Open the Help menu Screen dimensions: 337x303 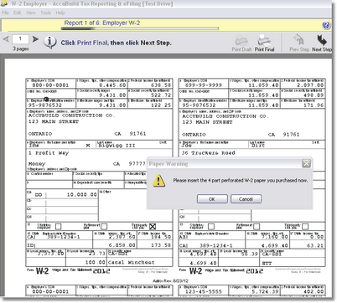(60, 13)
